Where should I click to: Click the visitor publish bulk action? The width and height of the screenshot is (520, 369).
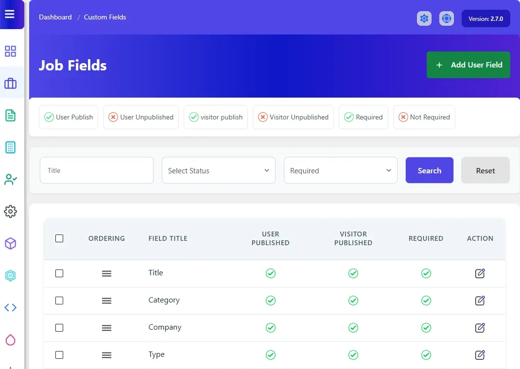coord(216,117)
